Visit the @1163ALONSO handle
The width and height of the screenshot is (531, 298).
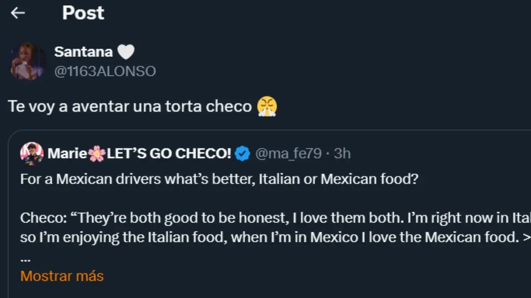point(105,70)
